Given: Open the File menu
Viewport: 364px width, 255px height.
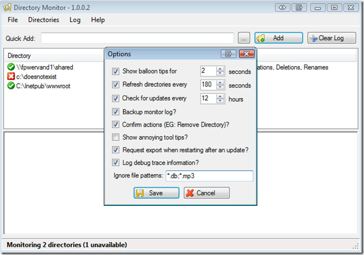Looking at the screenshot, I should point(13,20).
